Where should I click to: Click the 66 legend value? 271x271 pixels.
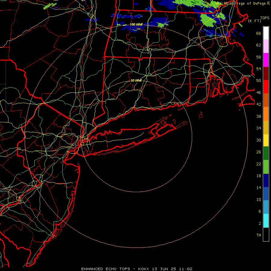(x=259, y=33)
